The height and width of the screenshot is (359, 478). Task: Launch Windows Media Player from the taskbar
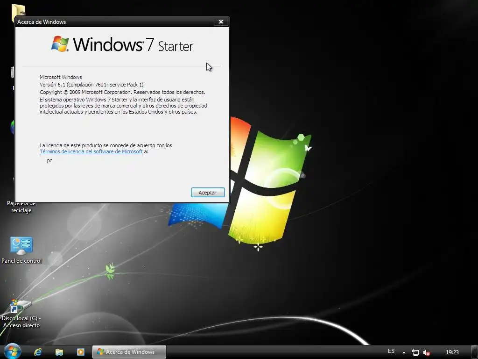tap(81, 352)
